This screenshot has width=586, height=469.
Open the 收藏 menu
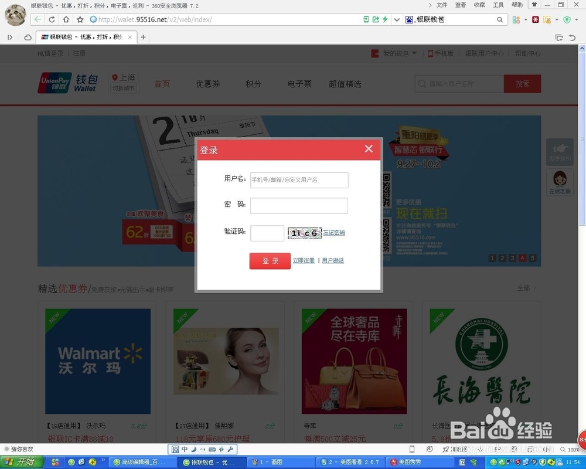pyautogui.click(x=479, y=5)
